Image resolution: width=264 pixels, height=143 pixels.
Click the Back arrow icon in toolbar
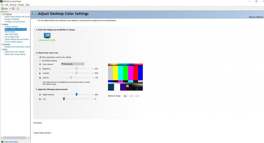click(2, 8)
